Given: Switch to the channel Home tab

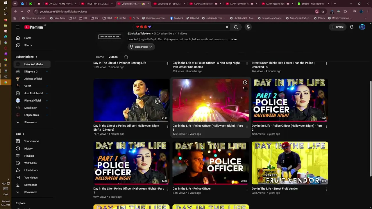Looking at the screenshot, I should (x=100, y=57).
